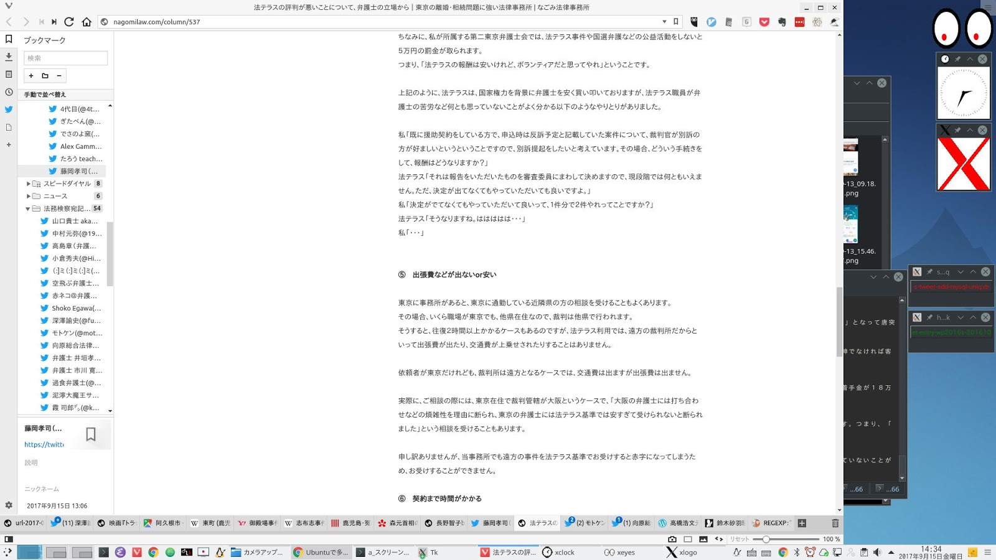Open the Twitter web panel
Viewport: 996px width, 560px height.
click(9, 110)
